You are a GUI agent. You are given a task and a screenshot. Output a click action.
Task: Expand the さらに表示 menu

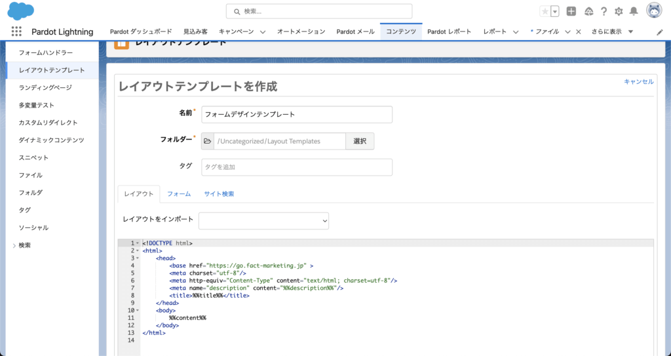pyautogui.click(x=612, y=31)
